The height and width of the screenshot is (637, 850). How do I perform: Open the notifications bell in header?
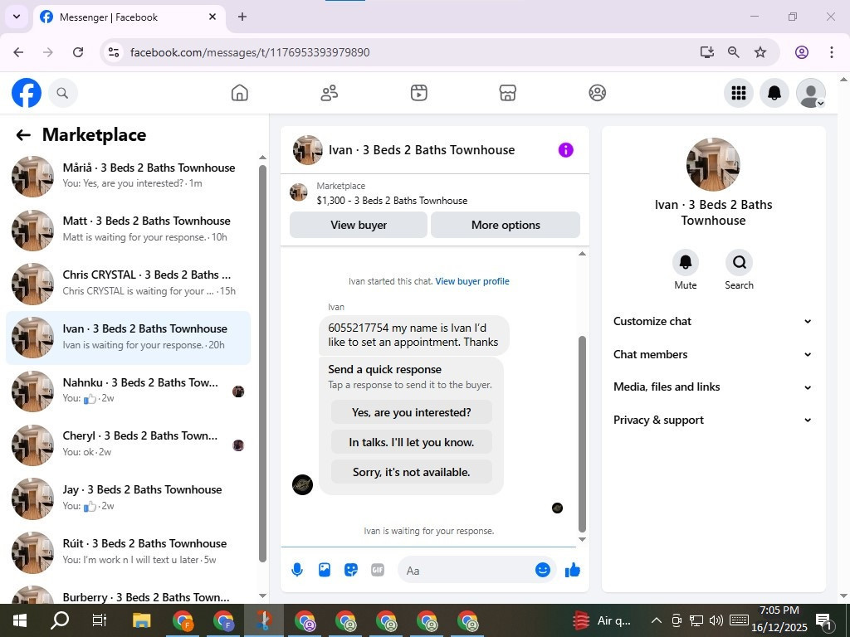[x=774, y=93]
